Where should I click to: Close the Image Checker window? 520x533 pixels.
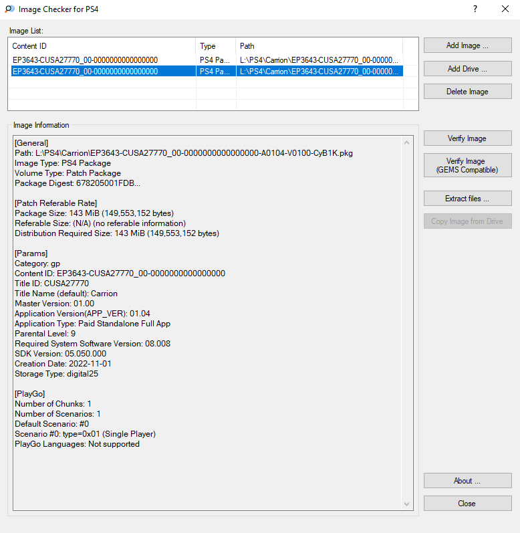[x=505, y=9]
